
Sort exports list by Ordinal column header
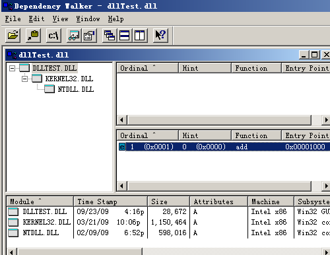(147, 135)
